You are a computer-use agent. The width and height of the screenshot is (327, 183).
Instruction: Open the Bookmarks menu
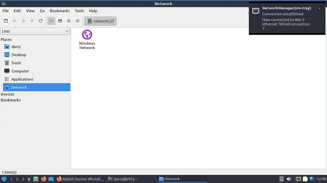(60, 11)
